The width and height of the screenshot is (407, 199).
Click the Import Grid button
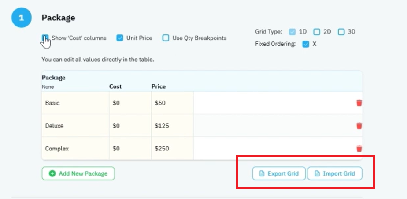point(335,173)
